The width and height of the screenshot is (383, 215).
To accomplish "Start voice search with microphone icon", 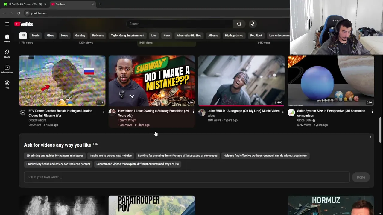I will (x=253, y=24).
